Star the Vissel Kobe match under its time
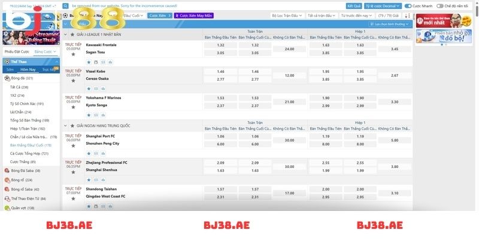479x239 pixels. click(73, 81)
